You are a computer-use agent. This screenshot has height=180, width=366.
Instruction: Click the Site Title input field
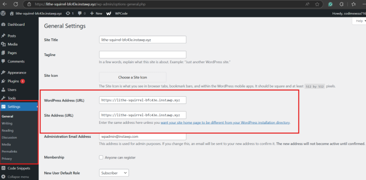pyautogui.click(x=142, y=40)
